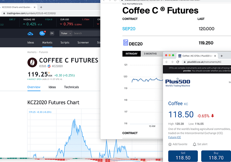Click the TradingView cloud logo icon
The width and height of the screenshot is (231, 162).
30,33
